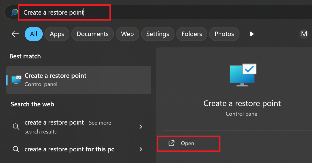Filter results by Web
This screenshot has width=312, height=163.
[x=127, y=34]
